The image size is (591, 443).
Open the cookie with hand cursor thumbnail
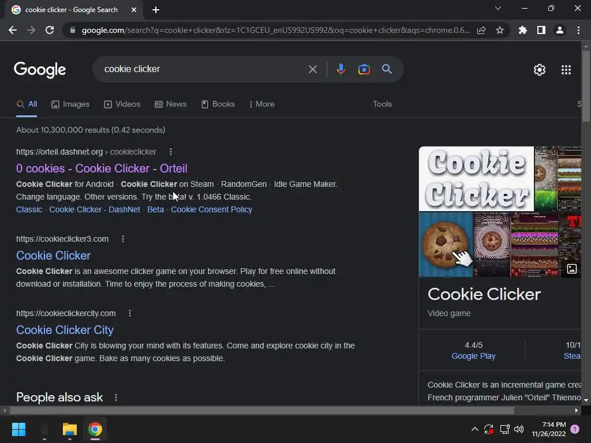446,245
